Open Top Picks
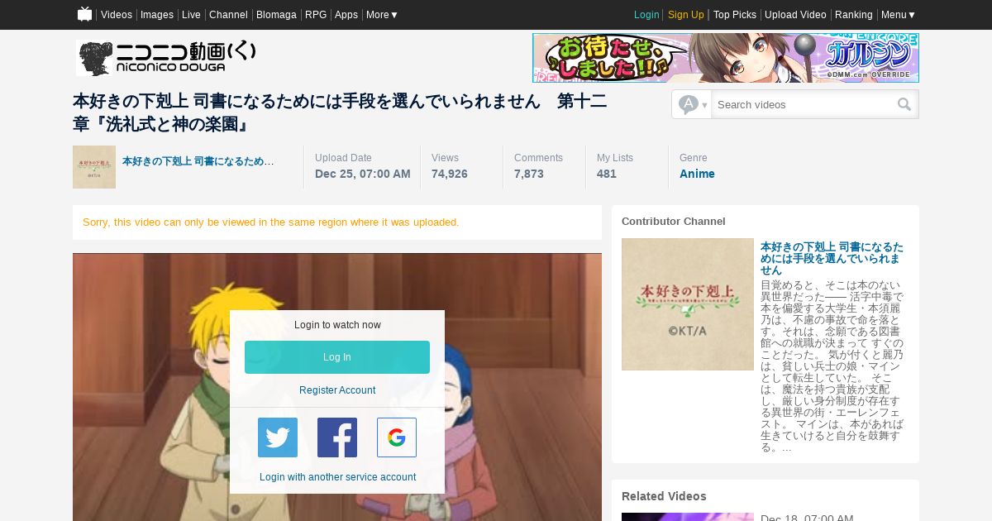 click(735, 15)
